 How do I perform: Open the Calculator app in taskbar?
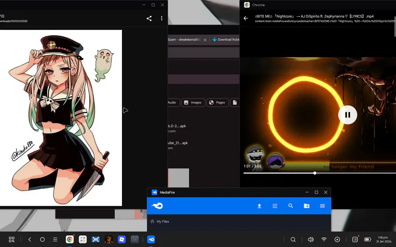[83, 240]
